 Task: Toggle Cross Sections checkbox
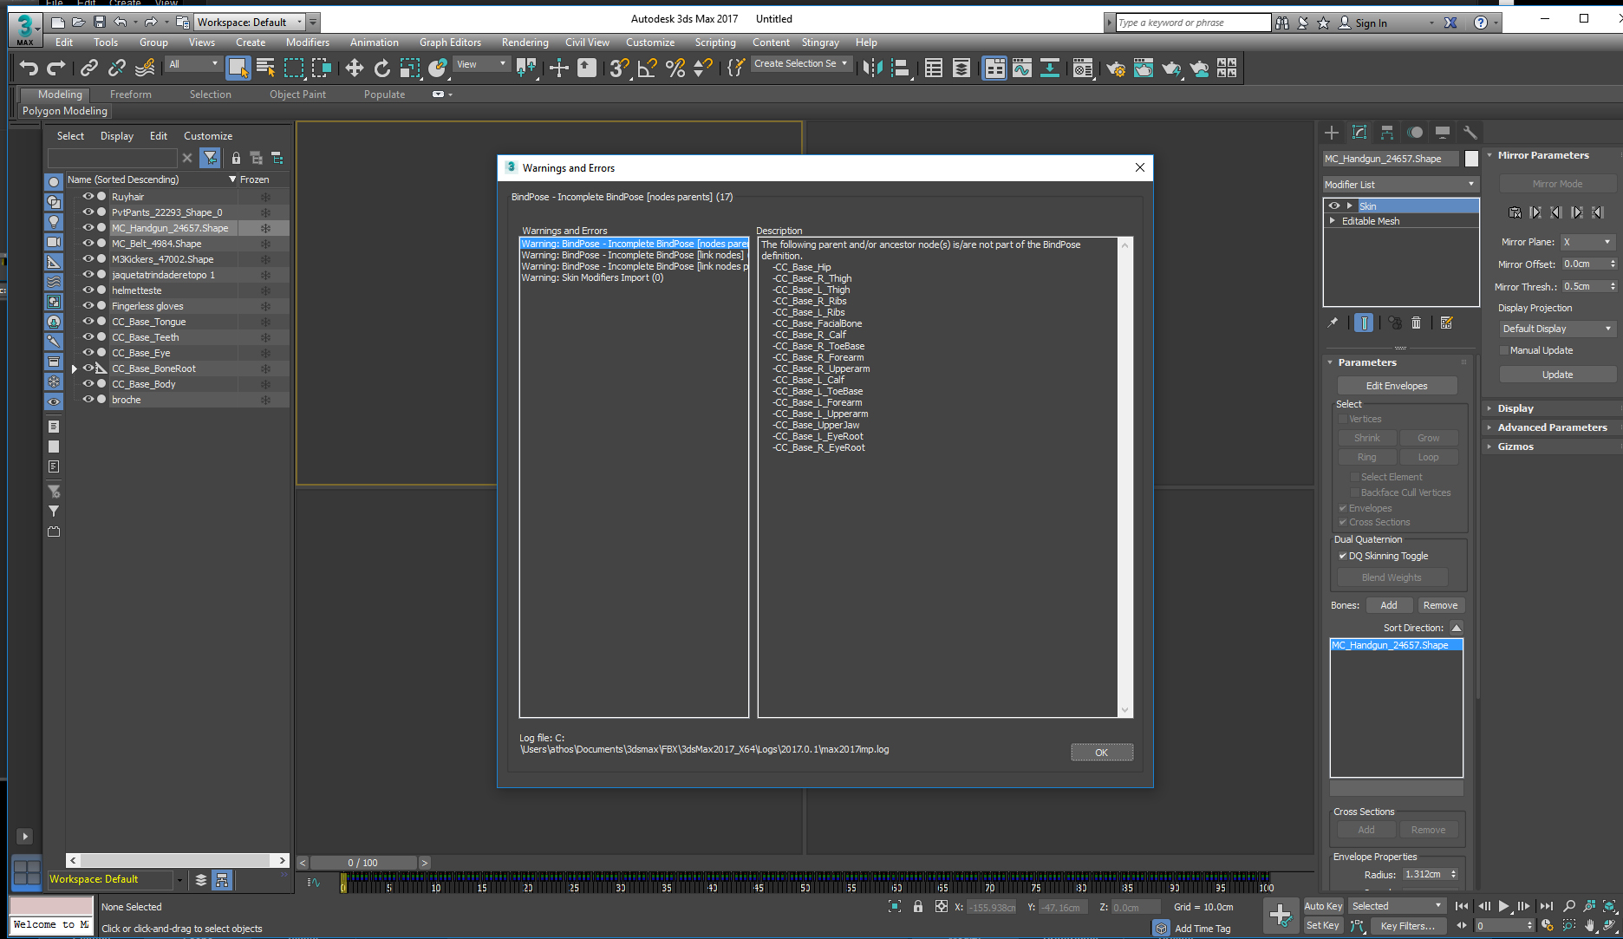click(x=1343, y=522)
